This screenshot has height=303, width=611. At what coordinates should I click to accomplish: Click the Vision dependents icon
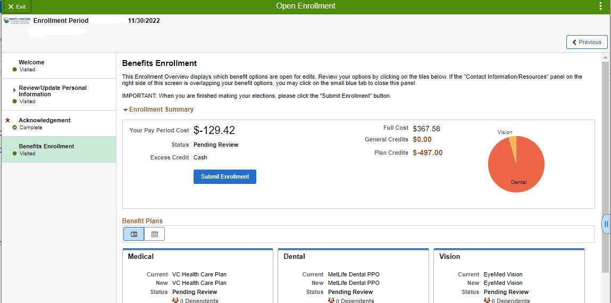[487, 300]
